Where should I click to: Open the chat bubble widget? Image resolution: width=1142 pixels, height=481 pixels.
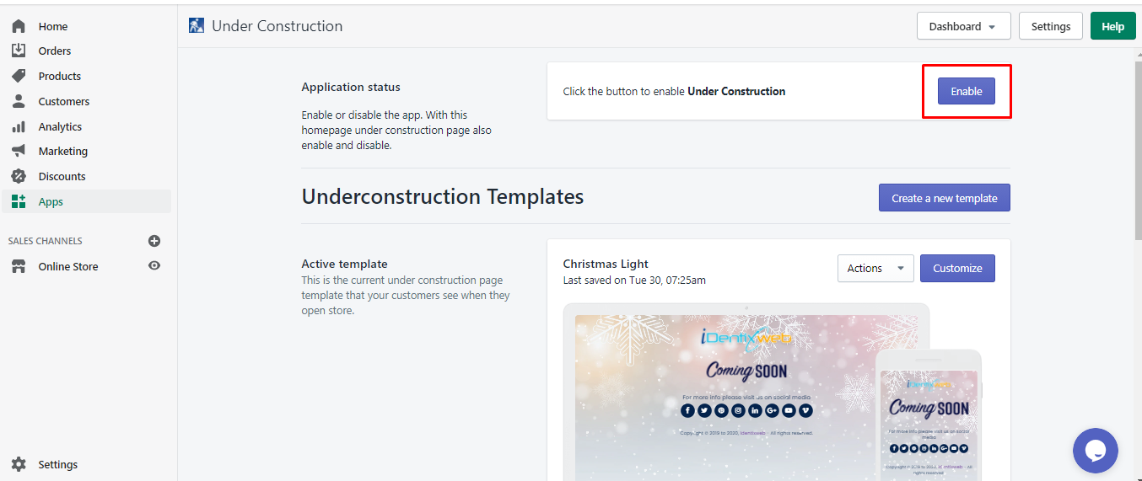click(1096, 451)
